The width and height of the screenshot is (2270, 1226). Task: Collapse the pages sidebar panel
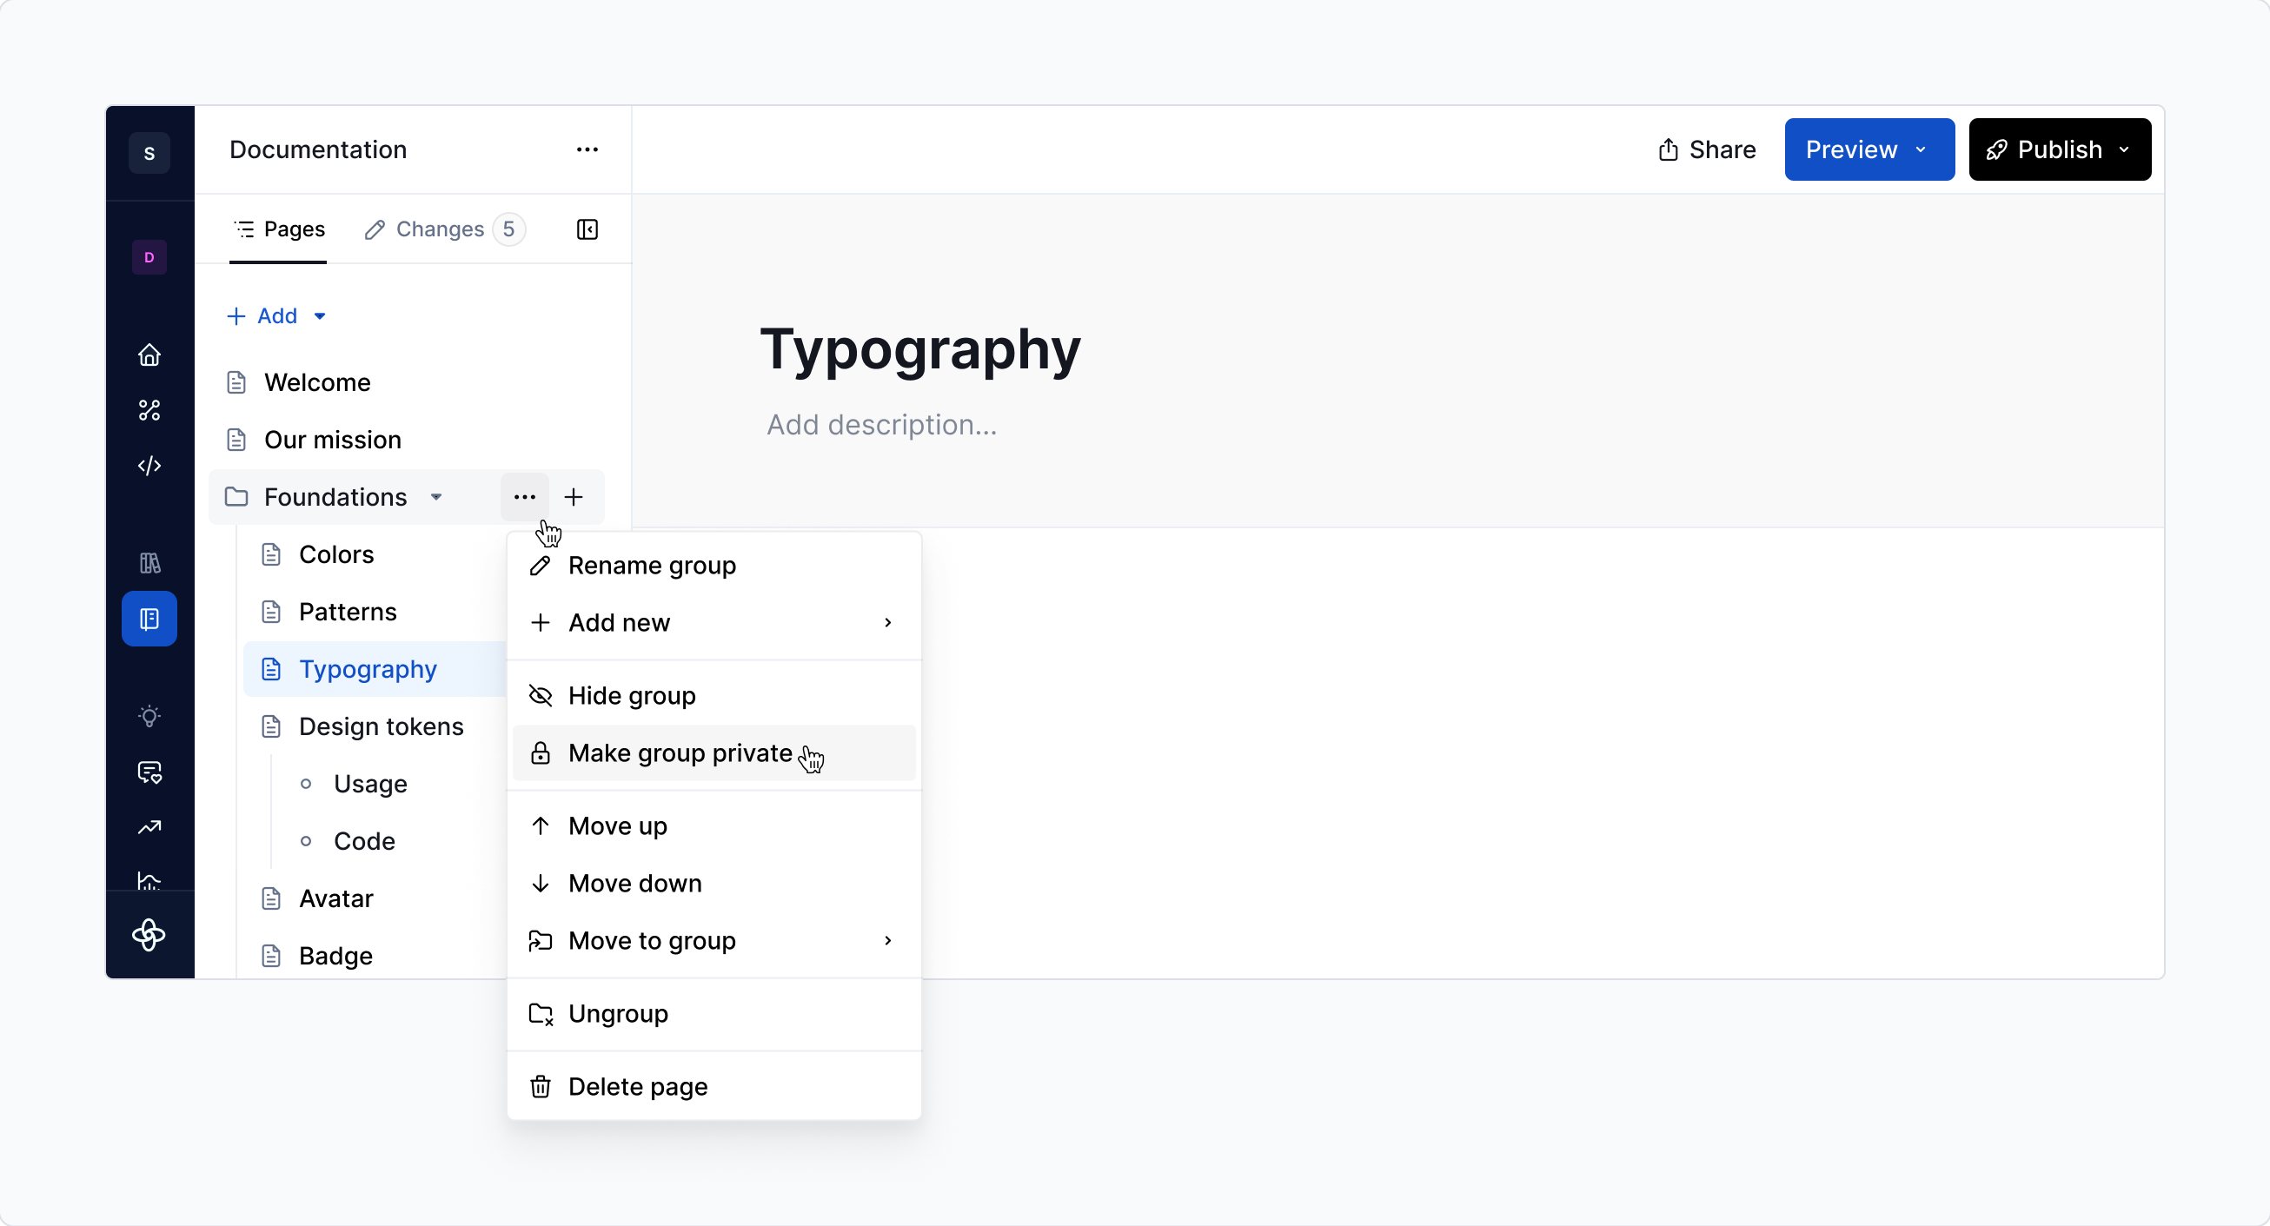click(x=587, y=229)
